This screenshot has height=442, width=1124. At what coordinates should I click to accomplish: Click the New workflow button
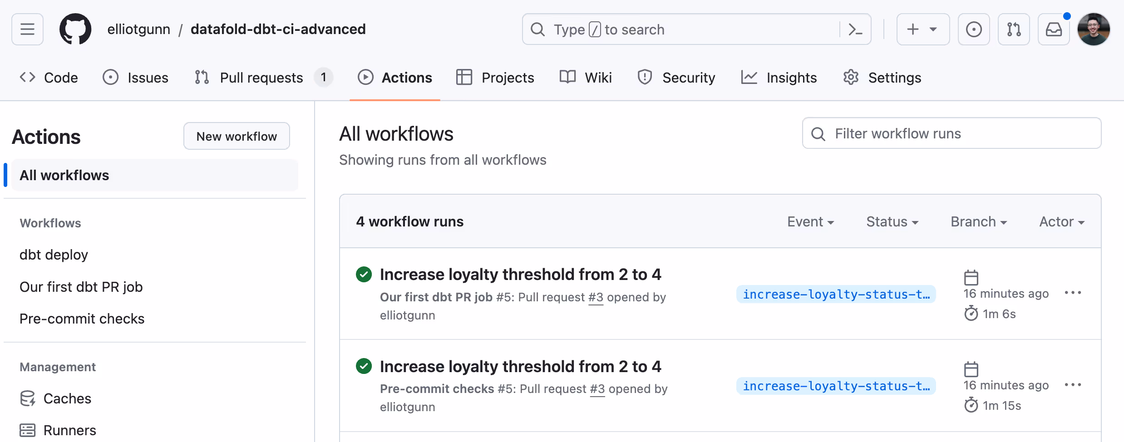tap(237, 136)
